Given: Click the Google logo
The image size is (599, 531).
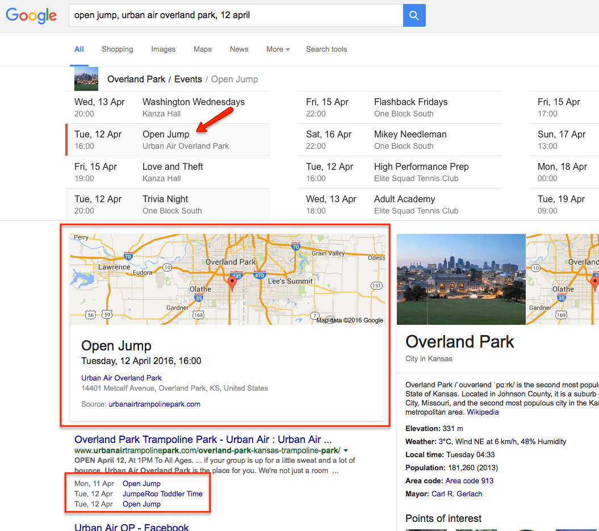Looking at the screenshot, I should 31,15.
